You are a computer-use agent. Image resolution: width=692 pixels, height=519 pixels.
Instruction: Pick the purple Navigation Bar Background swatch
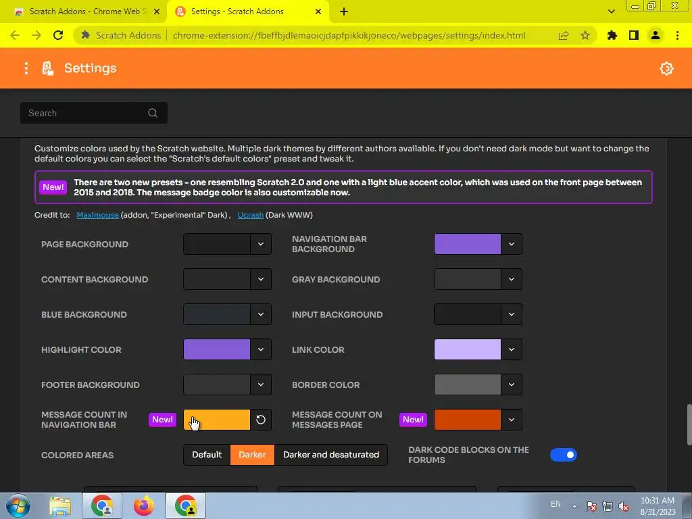coord(468,244)
